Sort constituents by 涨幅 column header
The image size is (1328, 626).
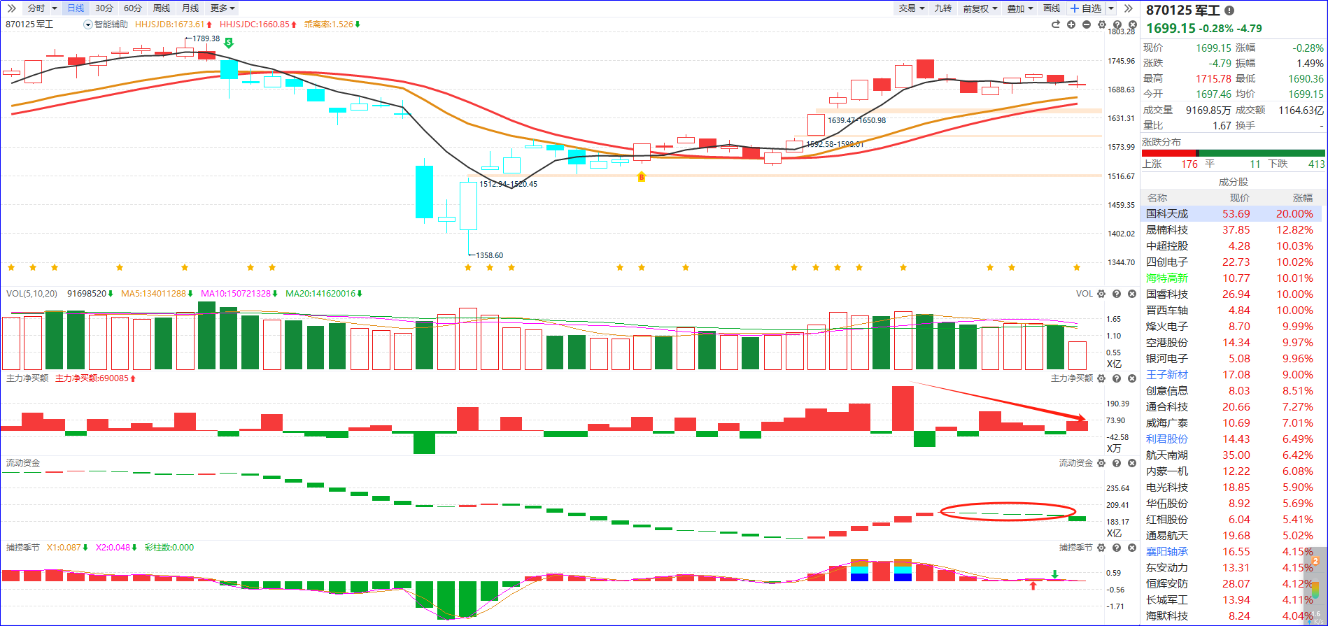pos(1303,198)
